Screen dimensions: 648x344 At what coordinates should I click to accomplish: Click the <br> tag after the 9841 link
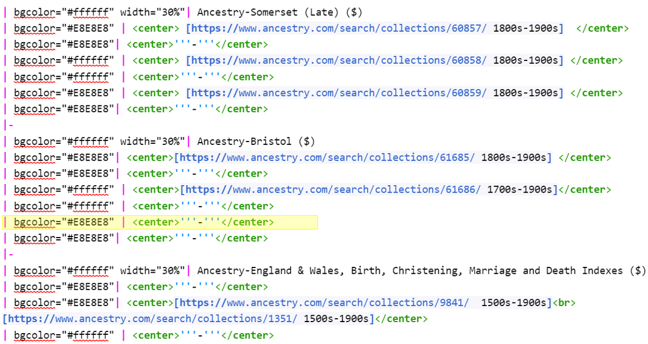563,303
